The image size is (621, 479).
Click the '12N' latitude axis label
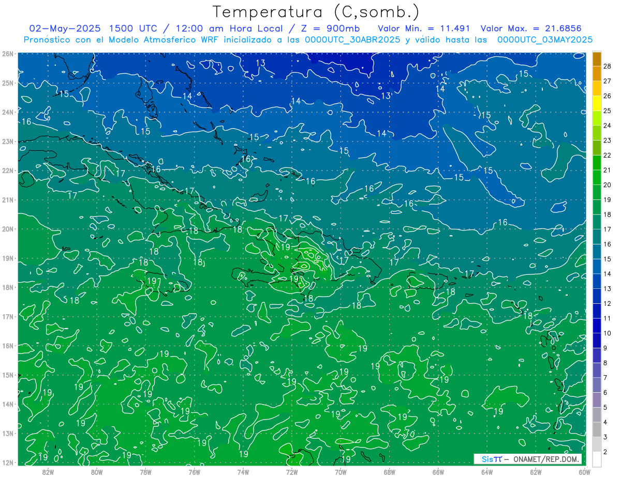coord(7,462)
